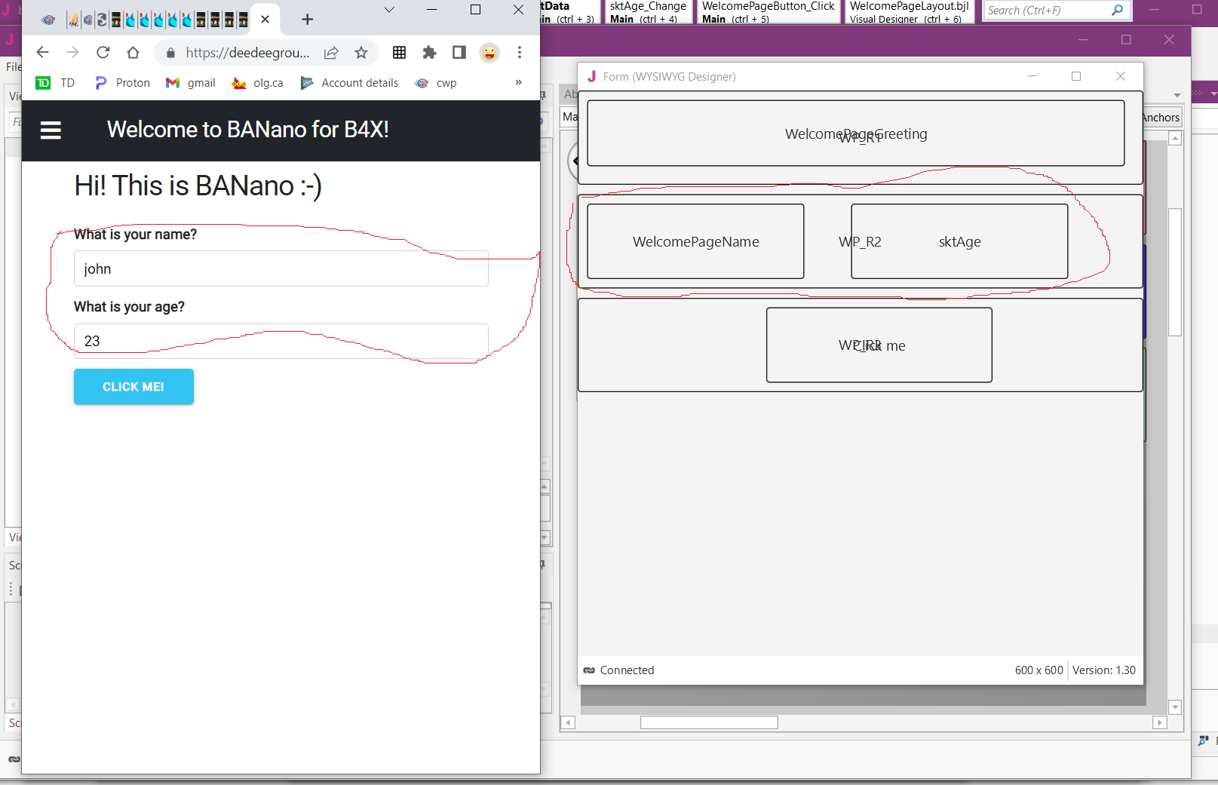The image size is (1218, 785).
Task: Open a new browser tab
Action: tap(307, 20)
